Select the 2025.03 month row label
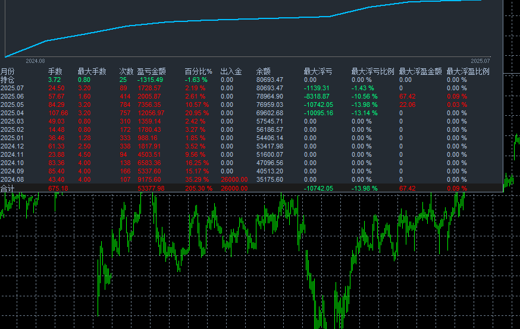The height and width of the screenshot is (329, 520). [12, 122]
